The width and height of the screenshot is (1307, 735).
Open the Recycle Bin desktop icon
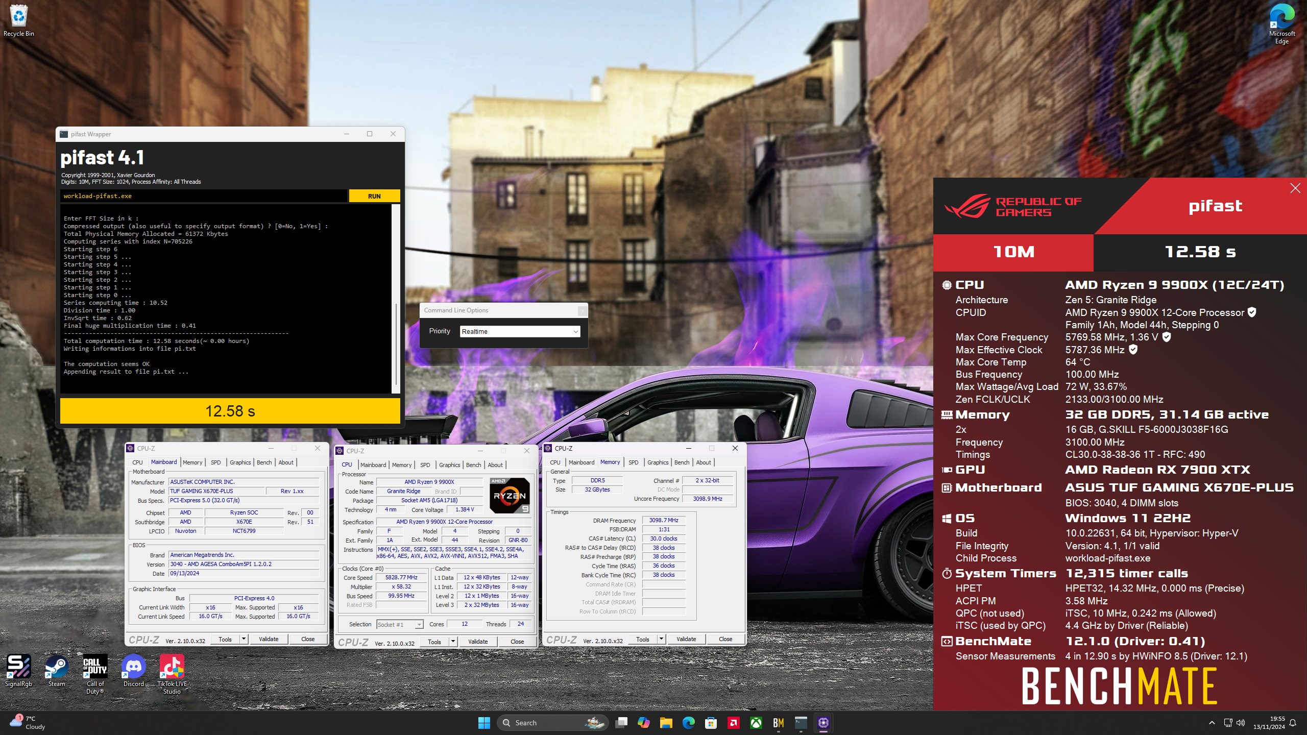19,20
